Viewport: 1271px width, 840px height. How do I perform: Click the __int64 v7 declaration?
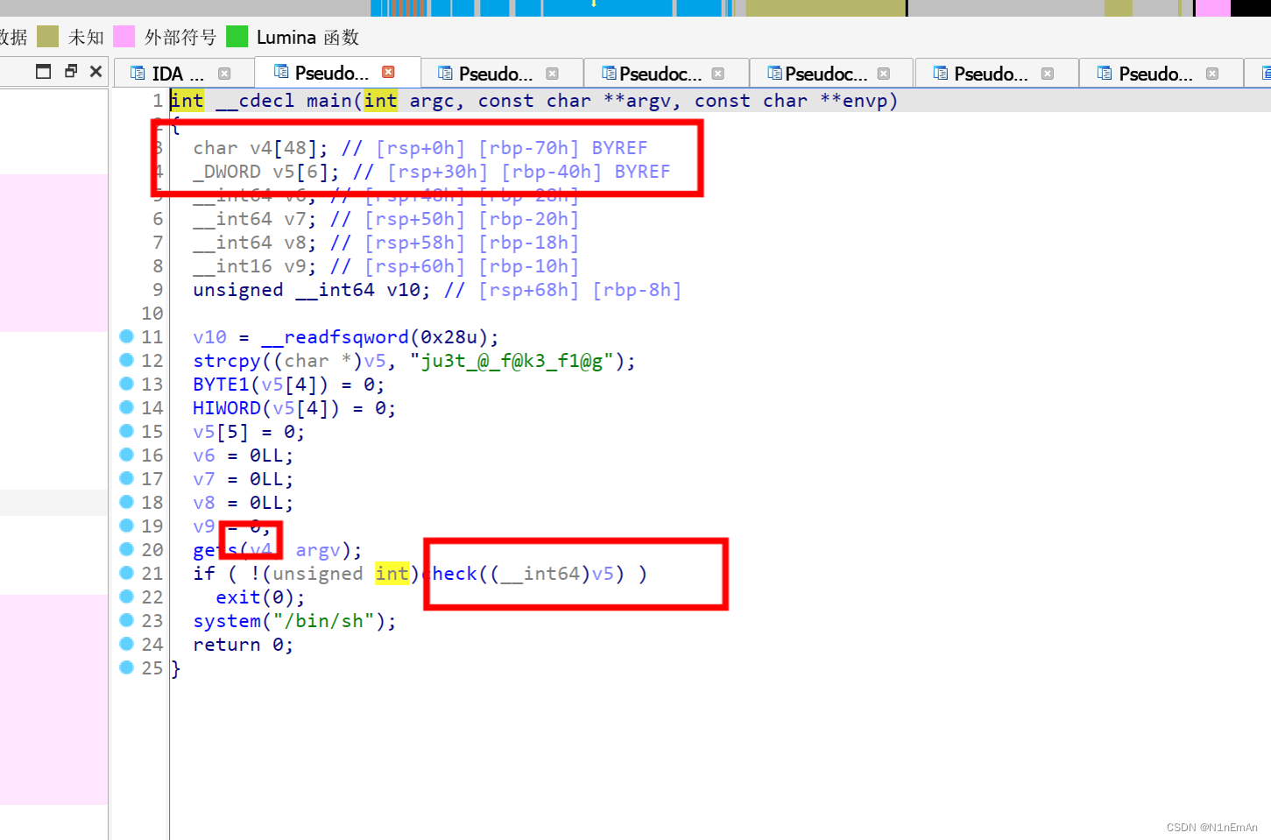(255, 219)
